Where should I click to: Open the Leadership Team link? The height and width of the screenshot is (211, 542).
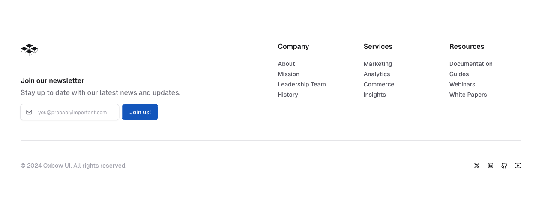pyautogui.click(x=302, y=84)
